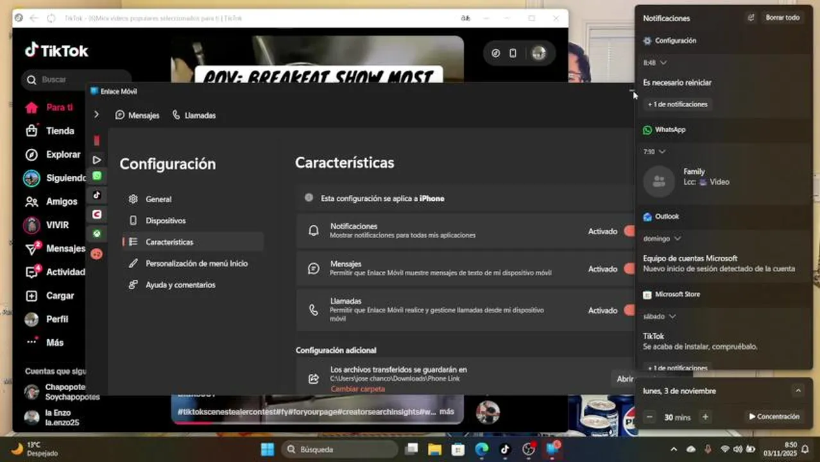Click Cambiar carpeta link
Screen dimensions: 820x462
[357, 389]
